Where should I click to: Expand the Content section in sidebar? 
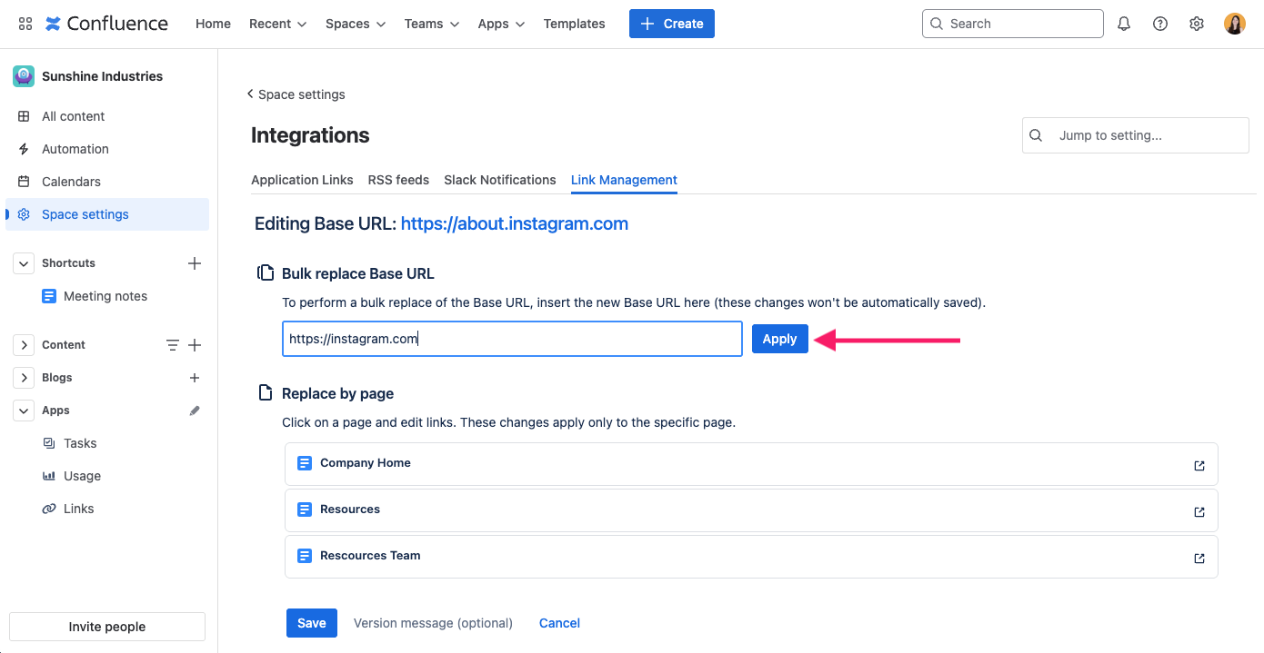tap(24, 344)
